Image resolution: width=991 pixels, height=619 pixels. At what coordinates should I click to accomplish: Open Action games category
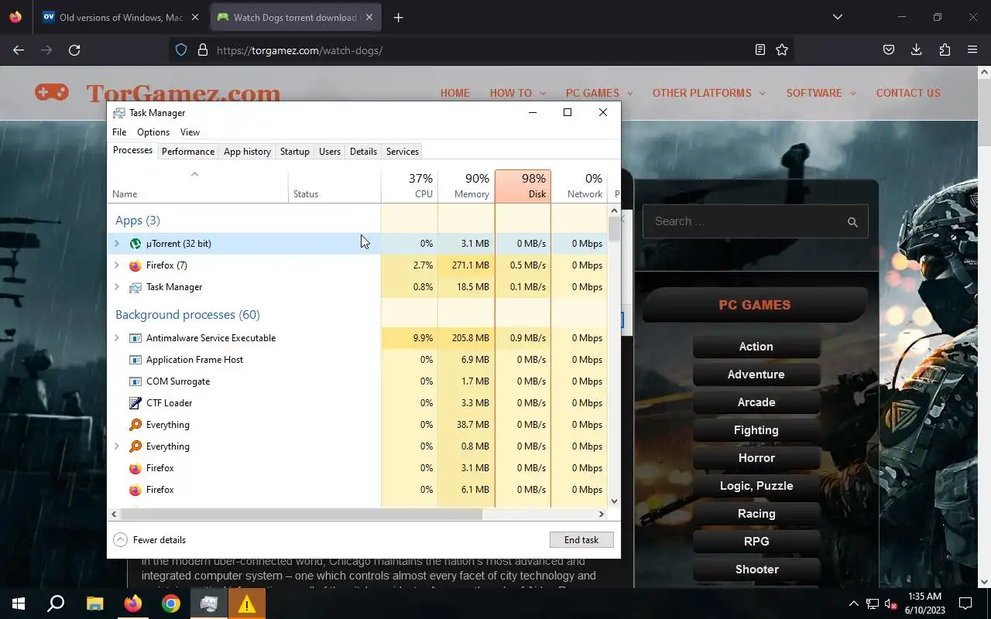[x=756, y=347]
